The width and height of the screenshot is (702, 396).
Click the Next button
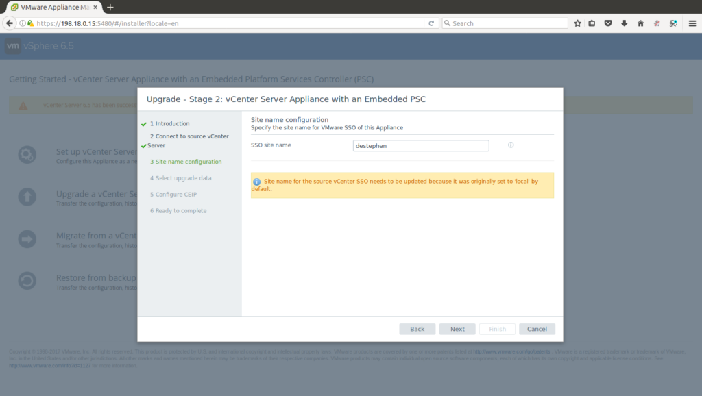457,329
